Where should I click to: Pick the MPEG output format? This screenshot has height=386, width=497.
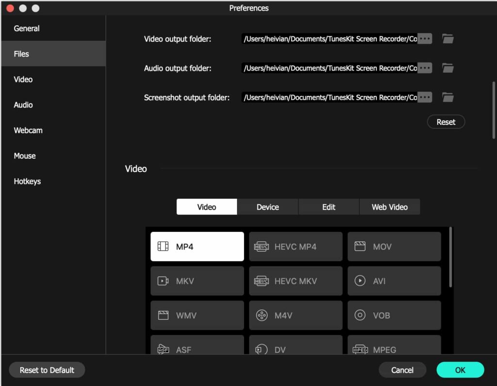coord(394,349)
